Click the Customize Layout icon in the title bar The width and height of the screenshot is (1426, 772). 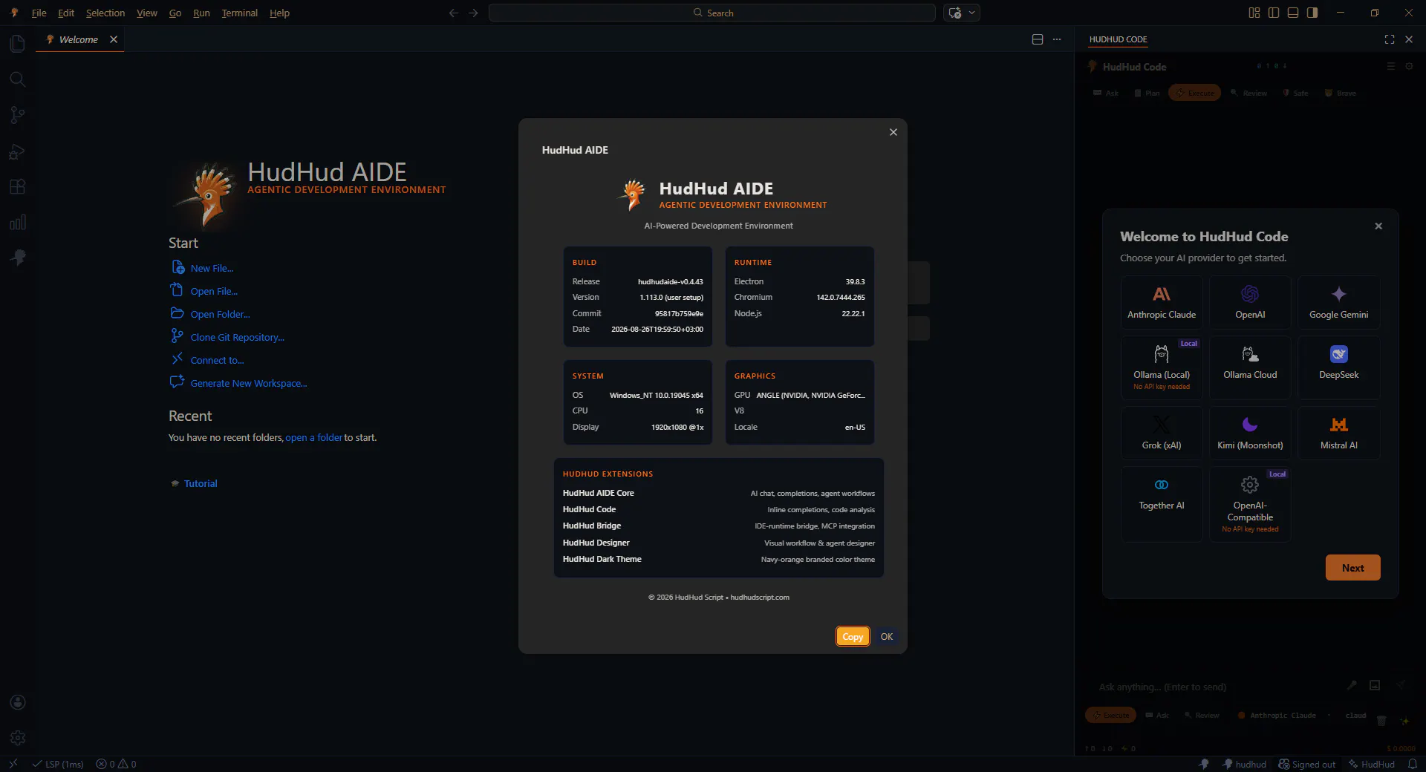1254,13
